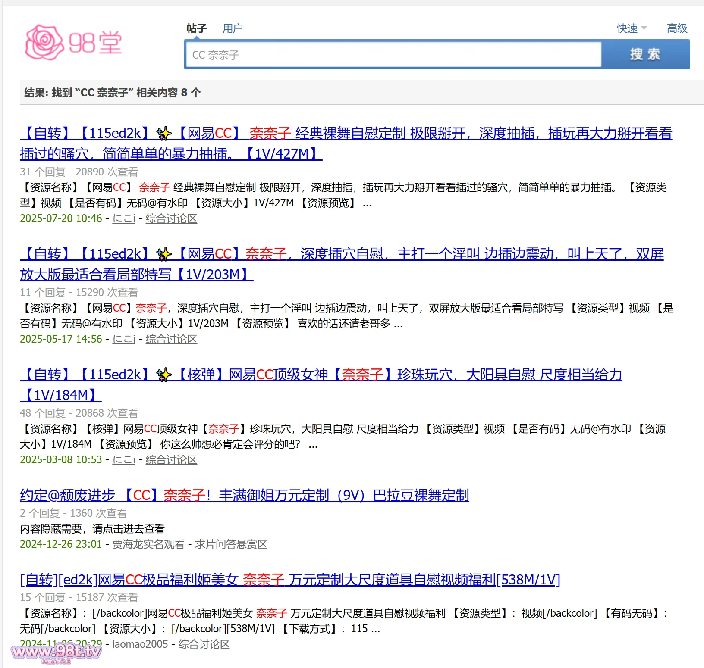704x668 pixels.
Task: Switch to the 用户 search tab
Action: click(233, 28)
